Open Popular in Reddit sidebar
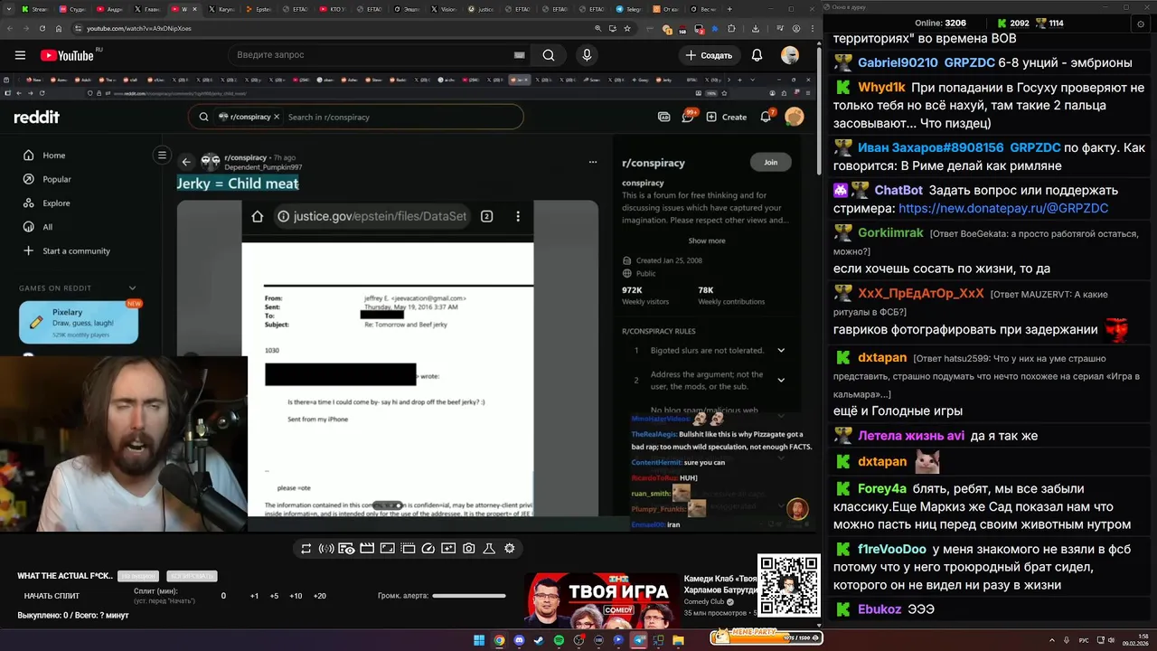The image size is (1157, 651). tap(56, 179)
